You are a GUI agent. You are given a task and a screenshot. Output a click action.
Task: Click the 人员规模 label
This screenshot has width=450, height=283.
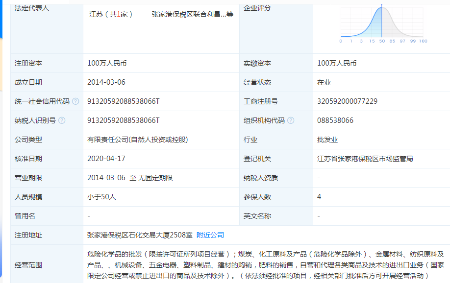pos(28,197)
